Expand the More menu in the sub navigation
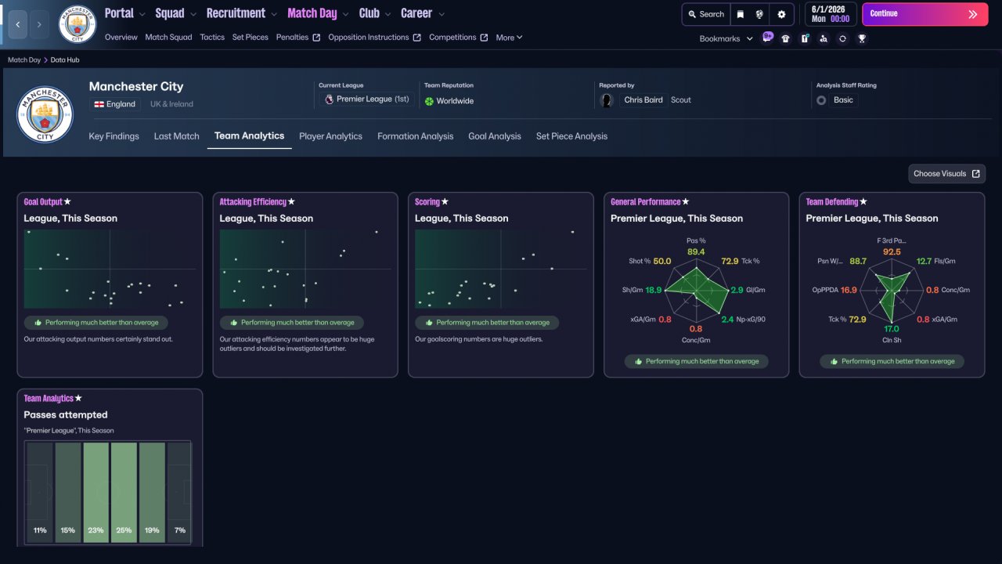 [x=509, y=38]
